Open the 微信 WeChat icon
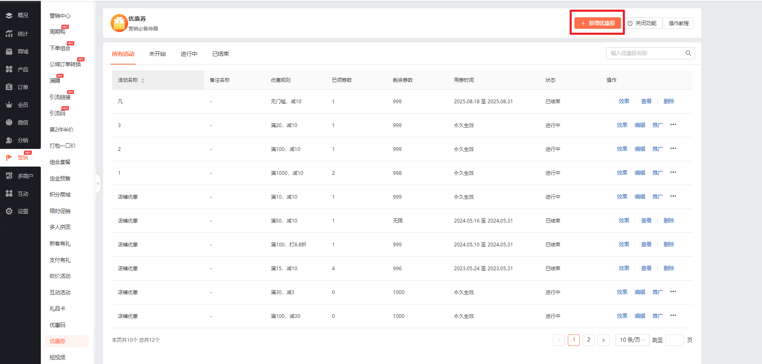This screenshot has width=762, height=364. [9, 123]
